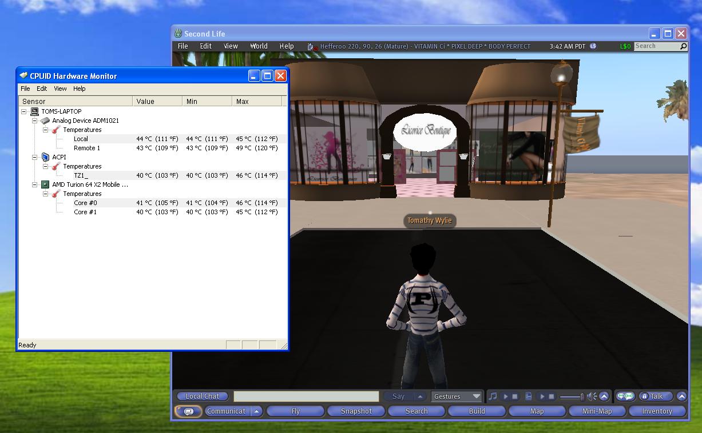Open the View menu in Second Life
This screenshot has height=433, width=702.
click(231, 46)
